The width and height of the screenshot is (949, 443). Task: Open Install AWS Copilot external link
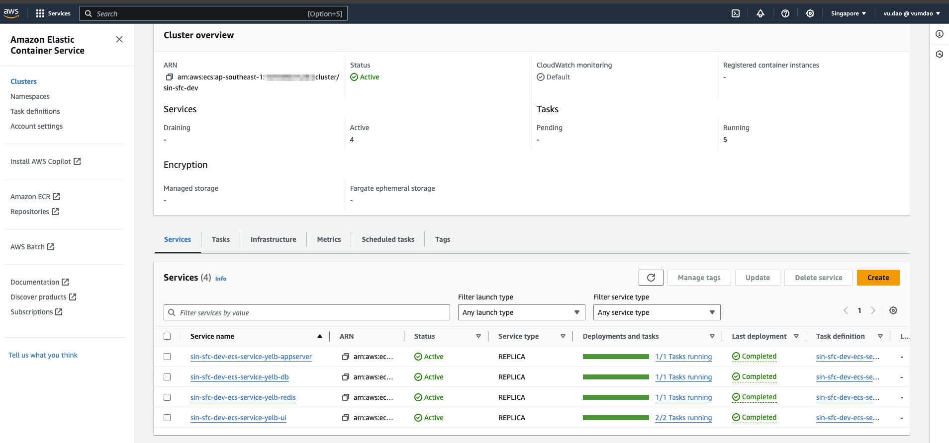tap(45, 161)
